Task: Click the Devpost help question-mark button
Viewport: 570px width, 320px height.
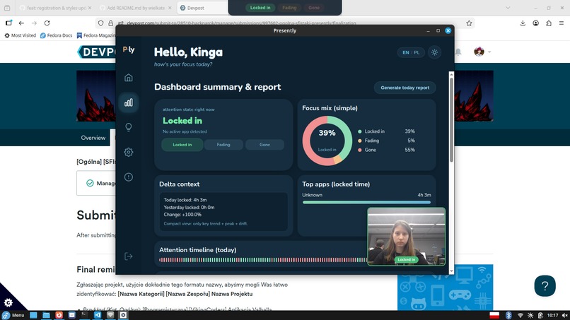Action: (545, 286)
